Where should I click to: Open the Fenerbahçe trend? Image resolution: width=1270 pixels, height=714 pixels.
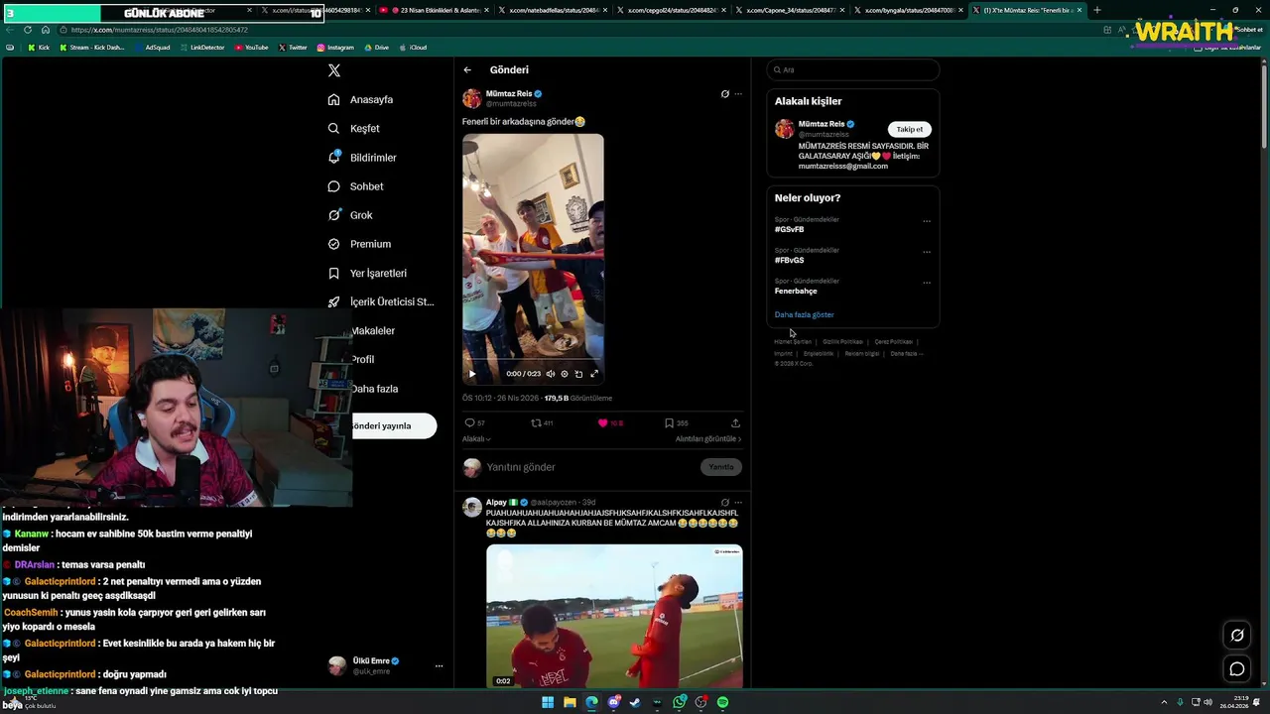(796, 291)
